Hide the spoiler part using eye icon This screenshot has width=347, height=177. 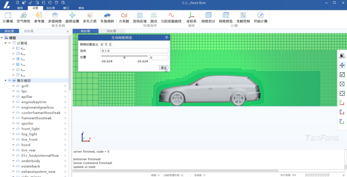coord(13,123)
